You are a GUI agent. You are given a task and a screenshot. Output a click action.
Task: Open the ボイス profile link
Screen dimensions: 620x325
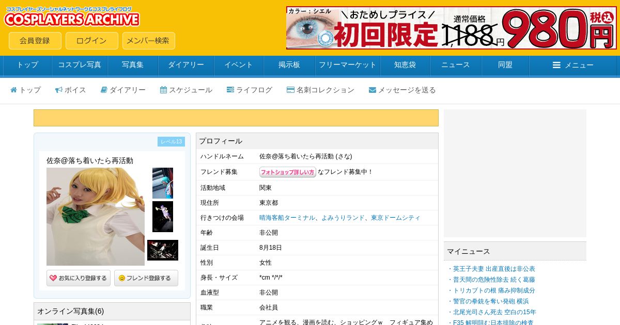pos(71,90)
